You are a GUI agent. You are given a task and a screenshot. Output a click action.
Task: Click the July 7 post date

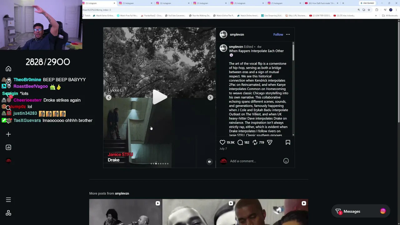[223, 149]
